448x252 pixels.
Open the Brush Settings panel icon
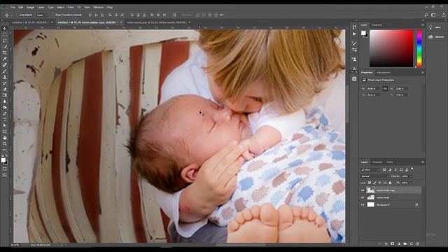(x=355, y=43)
